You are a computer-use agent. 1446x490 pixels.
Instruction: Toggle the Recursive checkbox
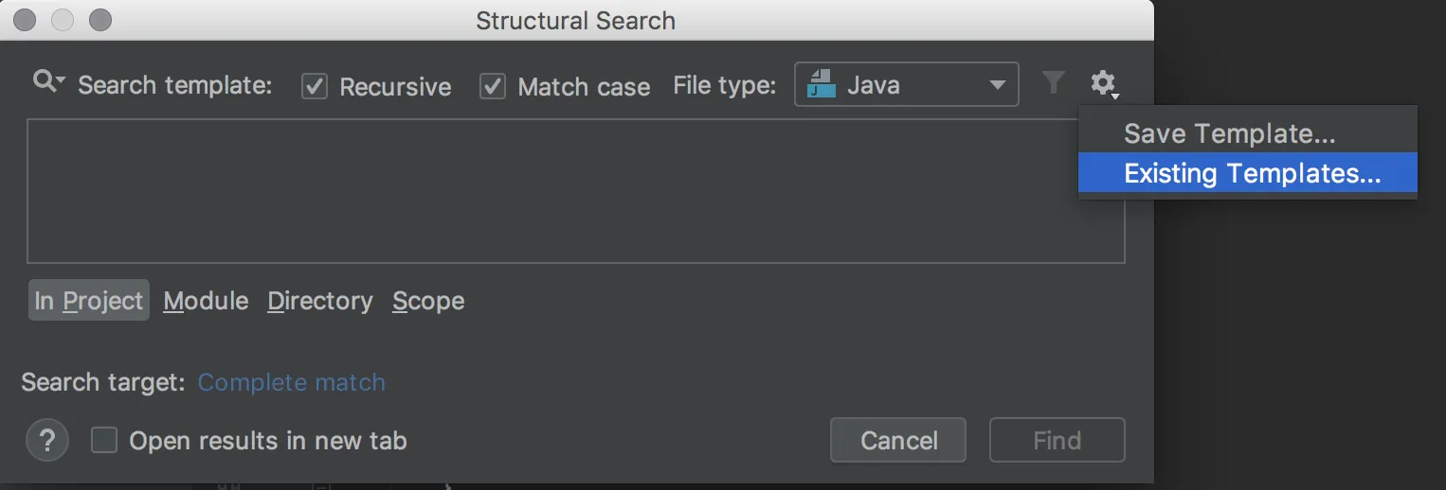[x=315, y=87]
